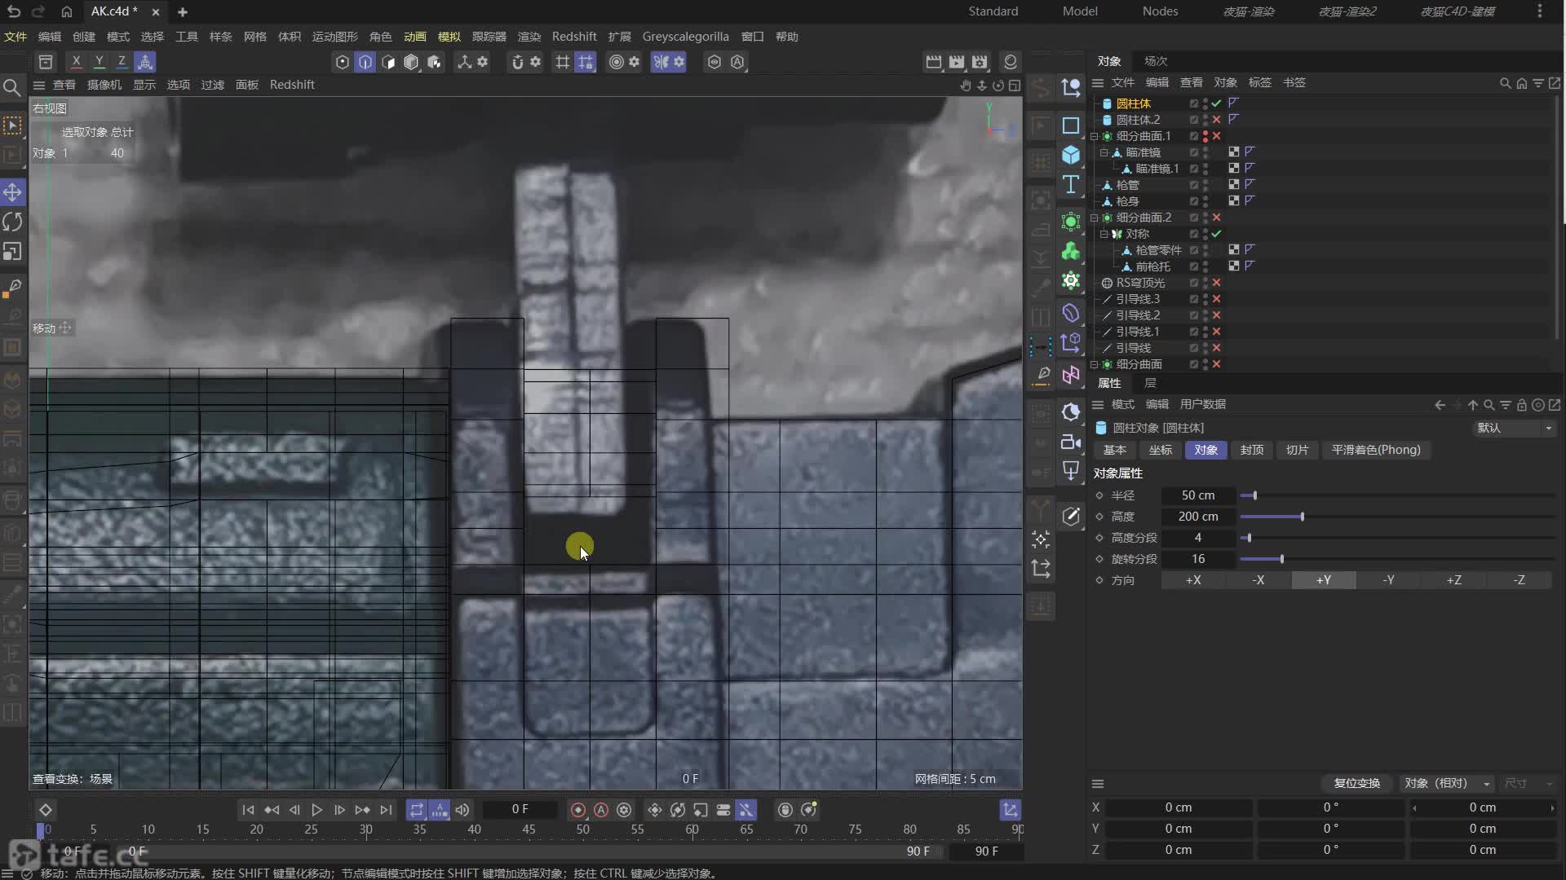This screenshot has width=1566, height=880.
Task: Enable 细分曲面.2 via red X toggle
Action: tap(1216, 218)
